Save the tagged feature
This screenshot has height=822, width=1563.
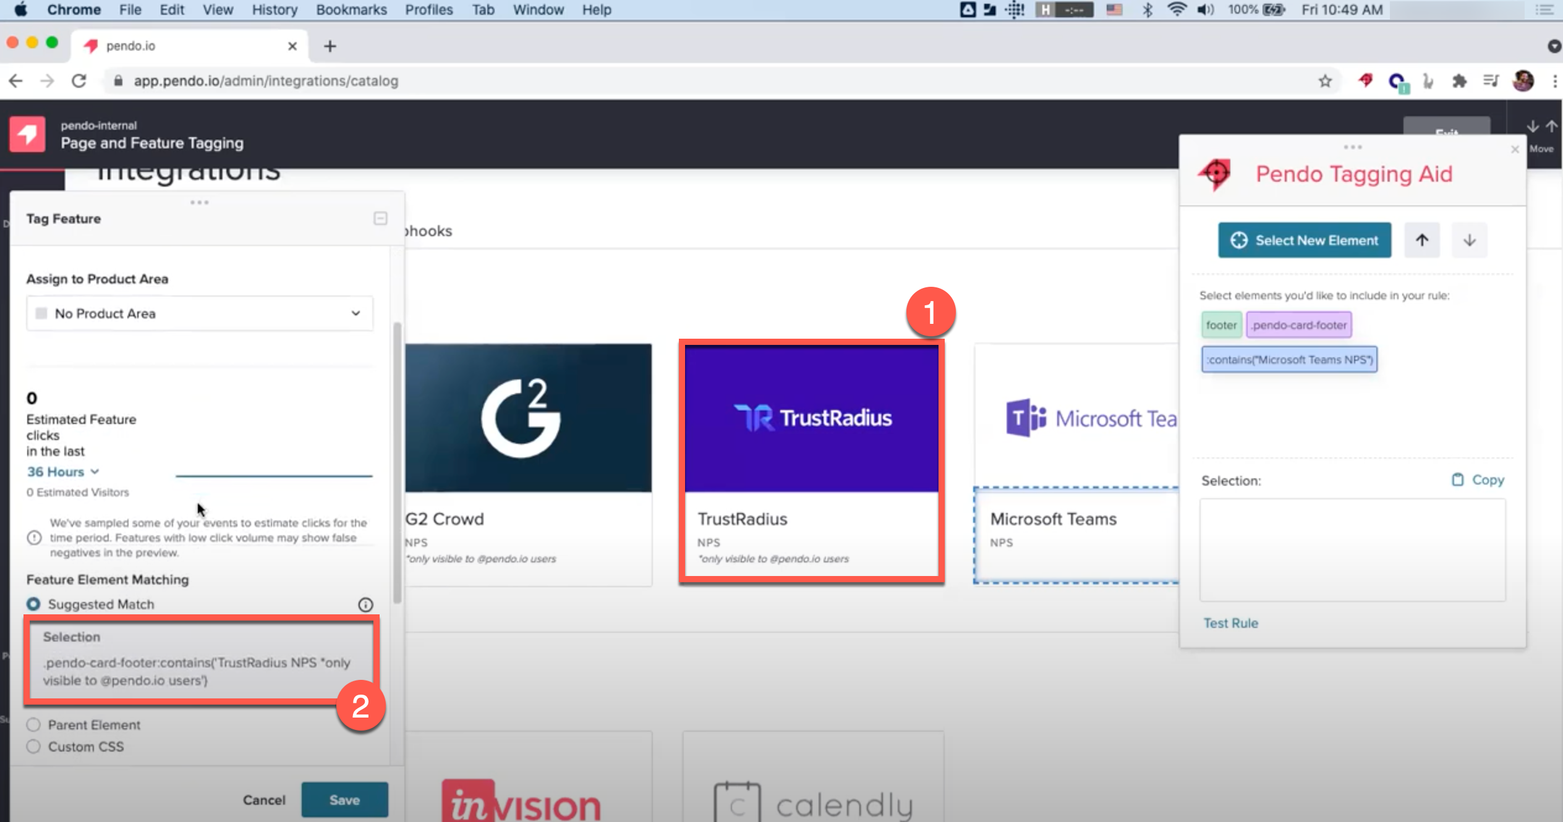pos(344,800)
